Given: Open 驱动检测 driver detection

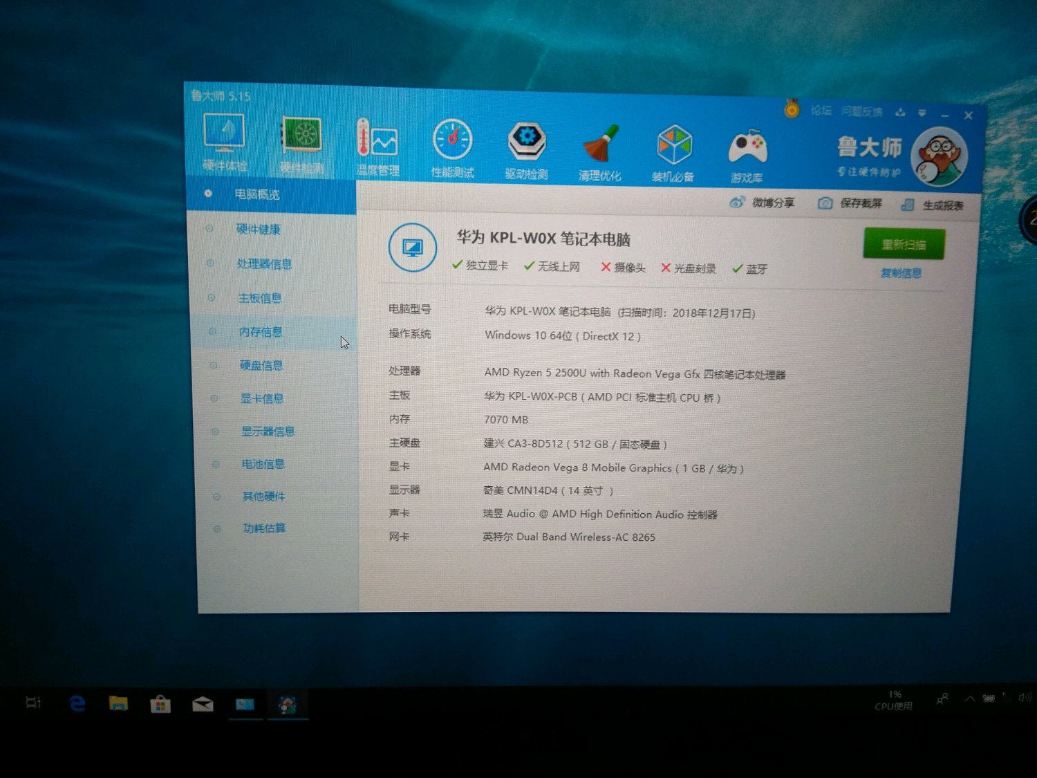Looking at the screenshot, I should tap(527, 150).
